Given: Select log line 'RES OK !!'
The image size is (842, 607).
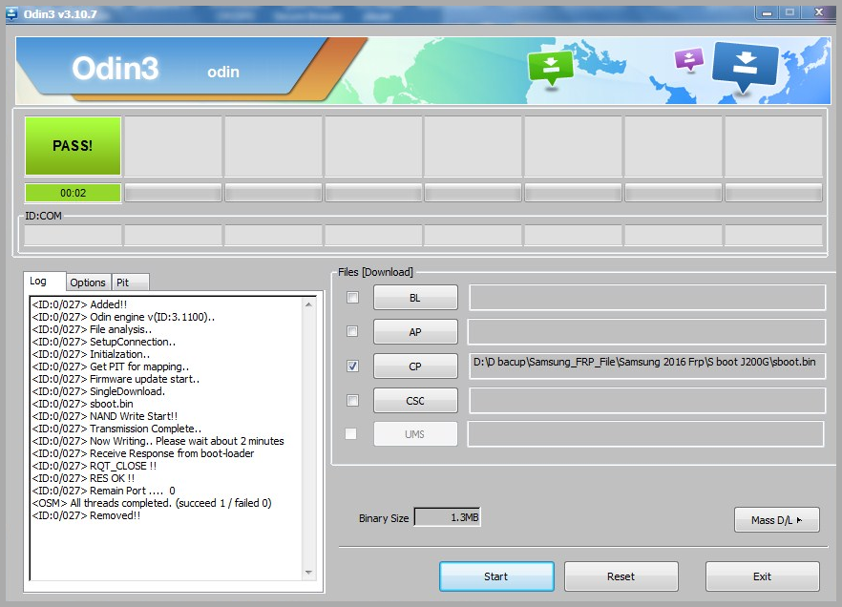Looking at the screenshot, I should tap(83, 478).
